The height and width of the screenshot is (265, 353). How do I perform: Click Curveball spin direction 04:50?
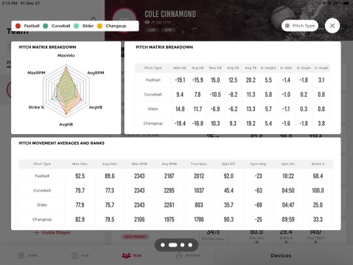[288, 190]
